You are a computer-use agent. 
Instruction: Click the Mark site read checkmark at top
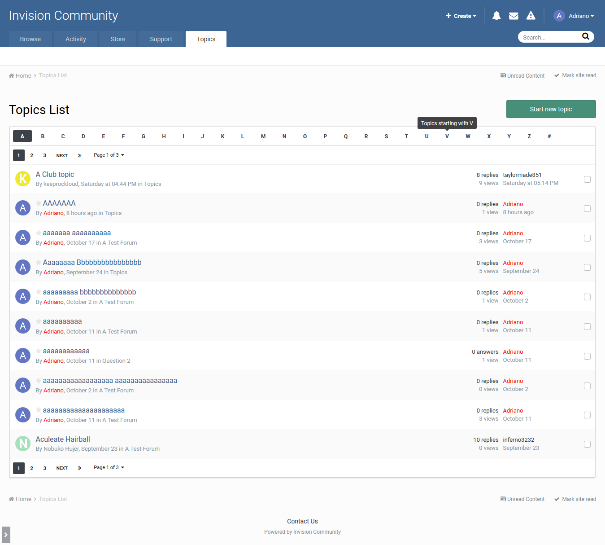(x=557, y=75)
